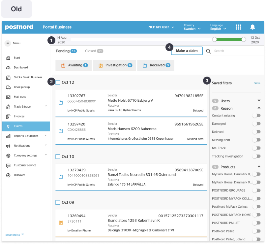Click the search magnifier icon
The width and height of the screenshot is (266, 244).
[x=208, y=51]
